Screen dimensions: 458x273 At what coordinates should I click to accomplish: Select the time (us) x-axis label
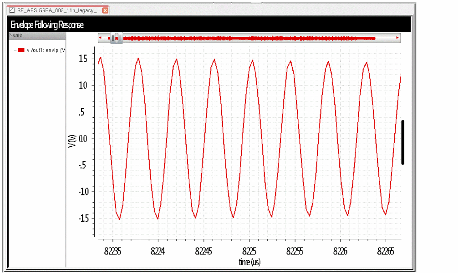click(x=249, y=262)
